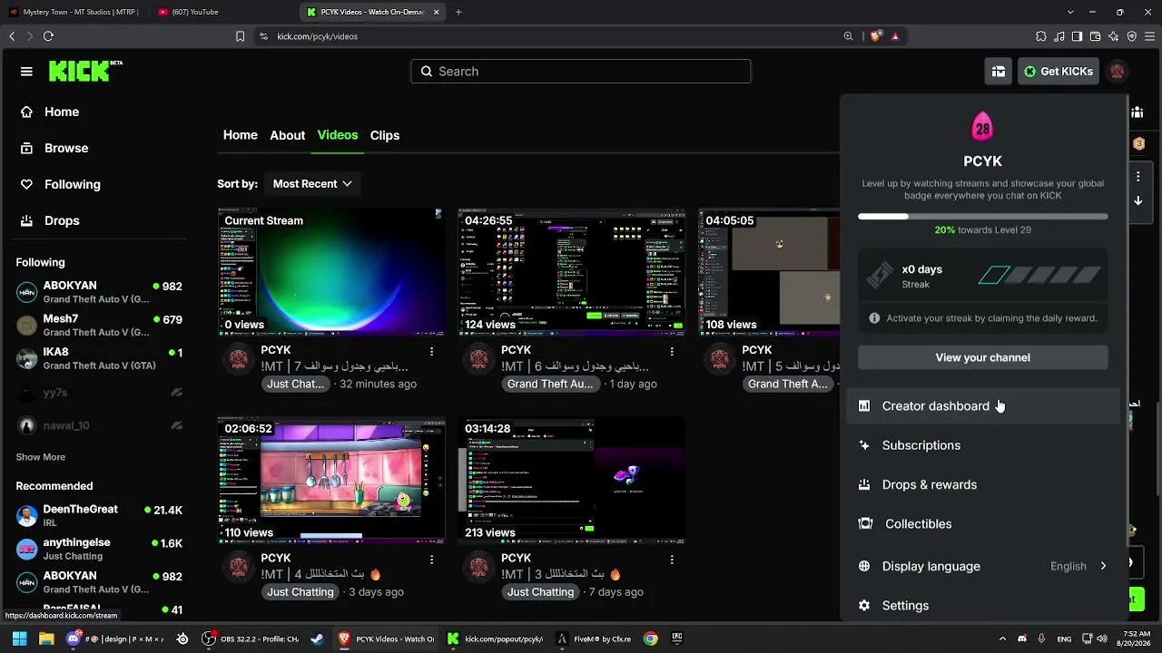The width and height of the screenshot is (1162, 653).
Task: View site information icon beside URL
Action: pyautogui.click(x=263, y=36)
